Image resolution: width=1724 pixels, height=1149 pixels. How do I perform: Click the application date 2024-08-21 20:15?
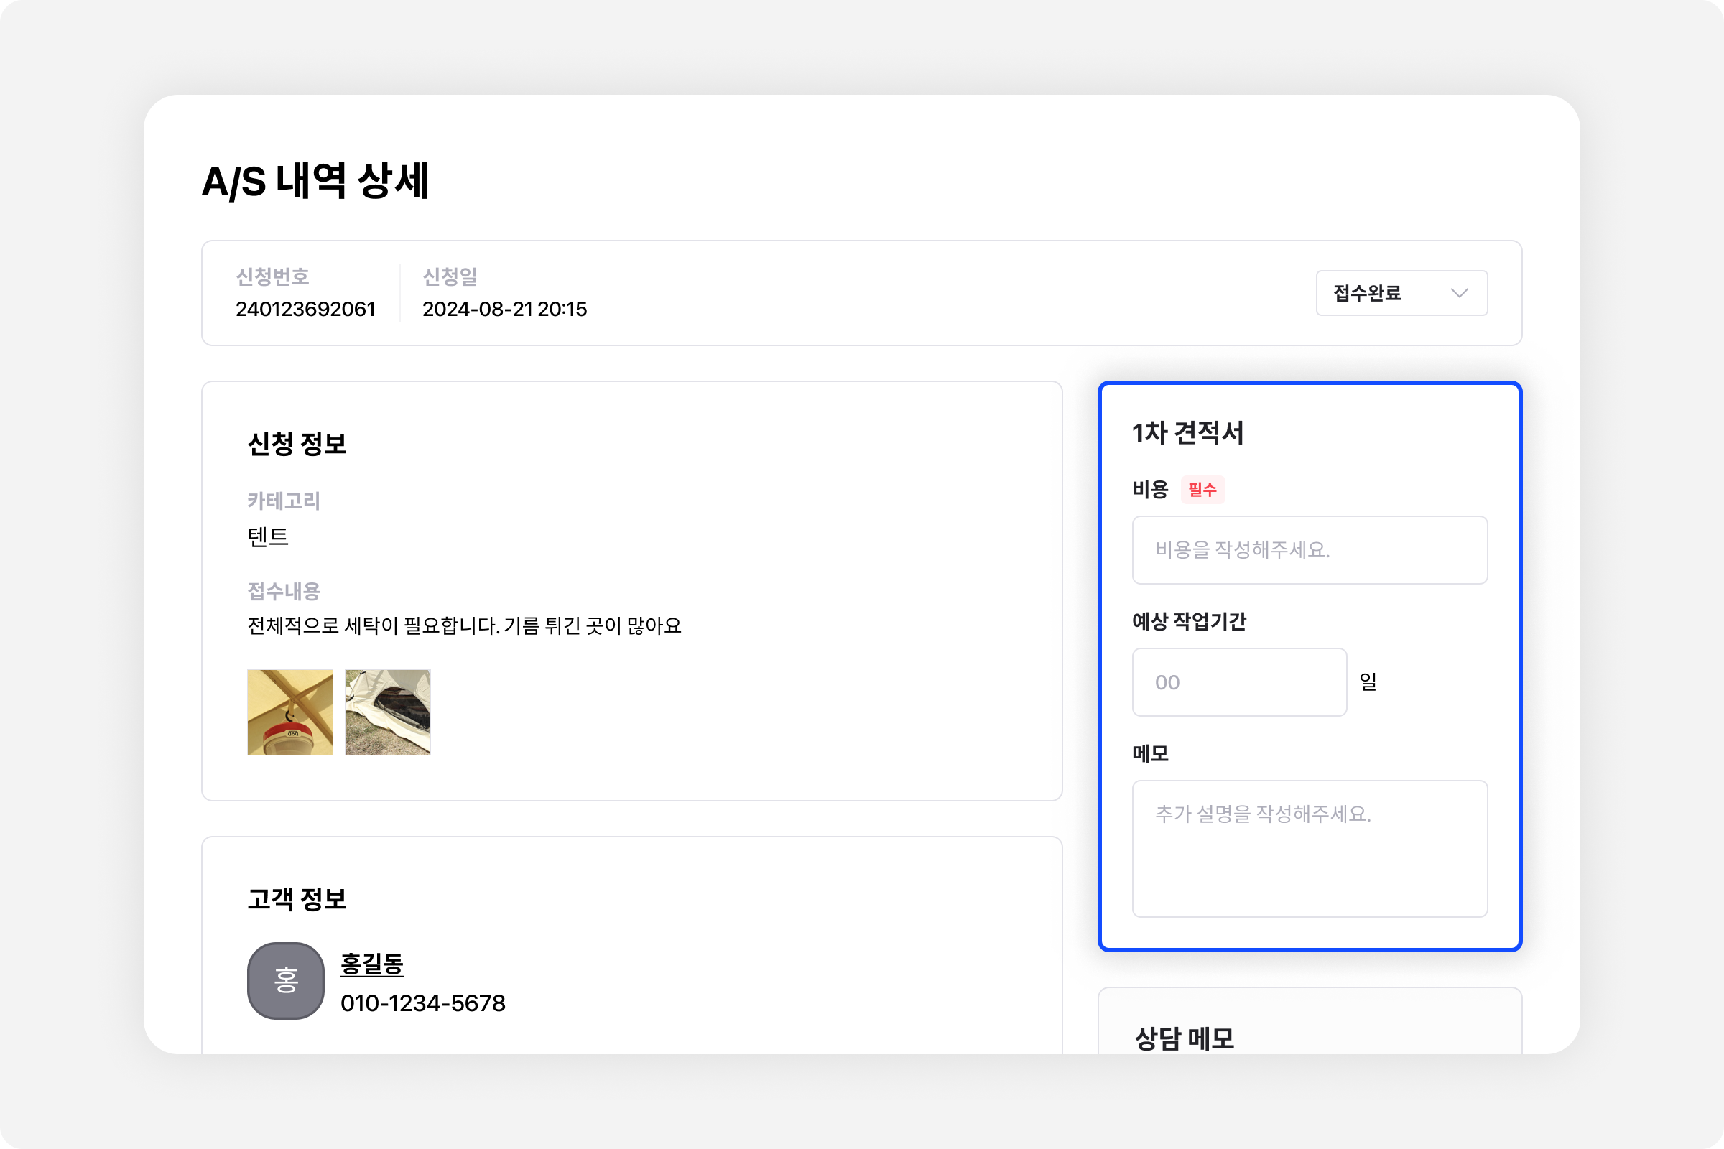coord(504,310)
